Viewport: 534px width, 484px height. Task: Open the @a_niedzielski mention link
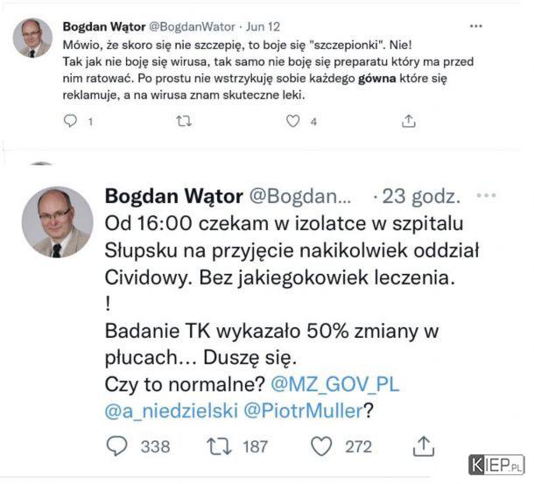(x=172, y=410)
